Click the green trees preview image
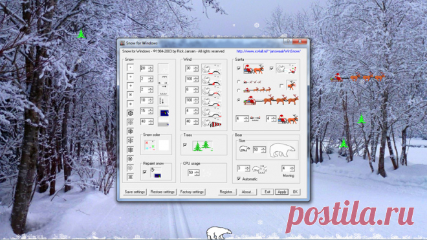 [203, 146]
